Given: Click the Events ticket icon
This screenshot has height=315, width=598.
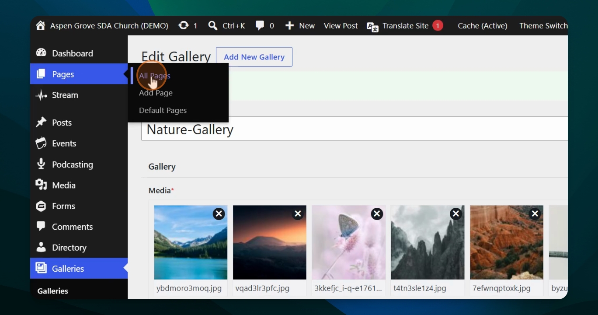Looking at the screenshot, I should point(41,143).
